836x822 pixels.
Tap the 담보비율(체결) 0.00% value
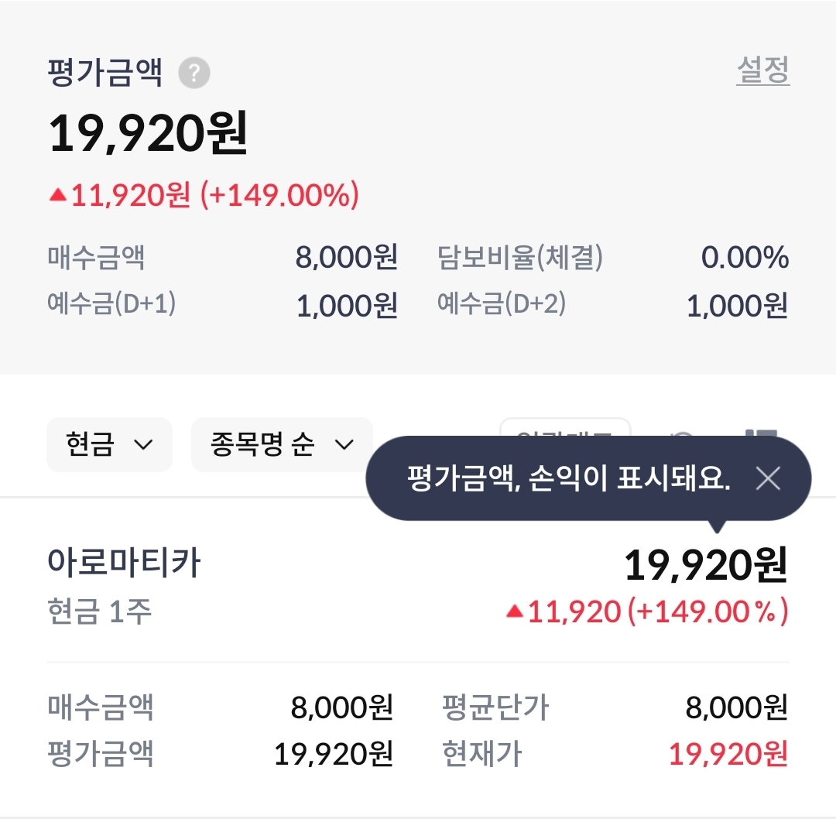click(x=745, y=258)
